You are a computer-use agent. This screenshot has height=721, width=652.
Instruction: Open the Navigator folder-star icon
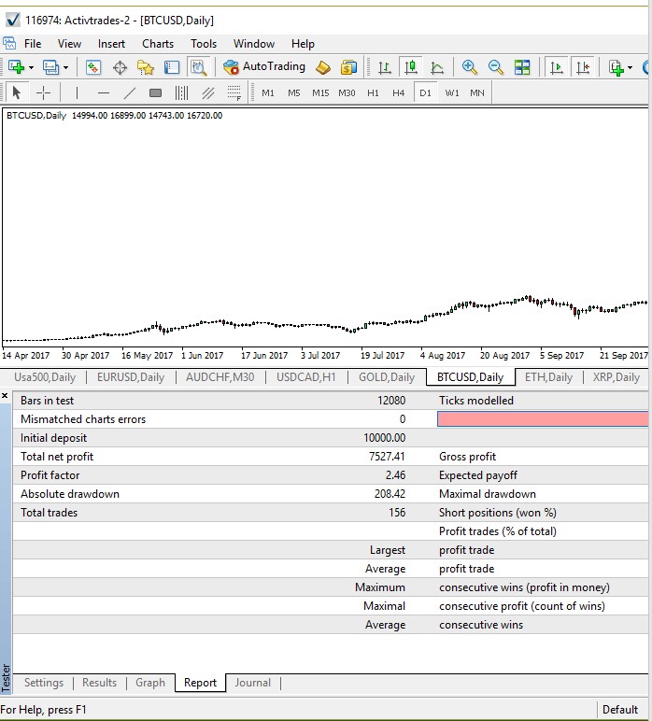tap(146, 67)
